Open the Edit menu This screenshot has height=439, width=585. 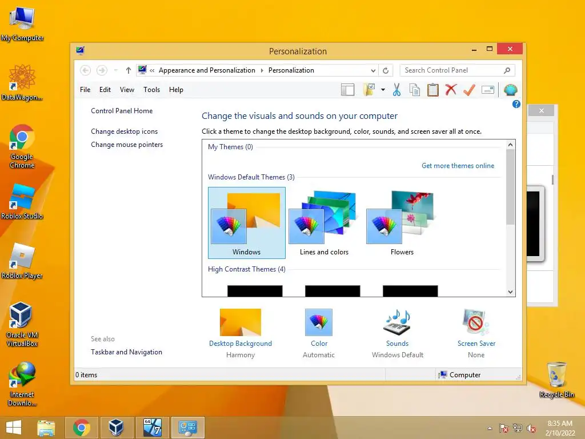(x=105, y=90)
